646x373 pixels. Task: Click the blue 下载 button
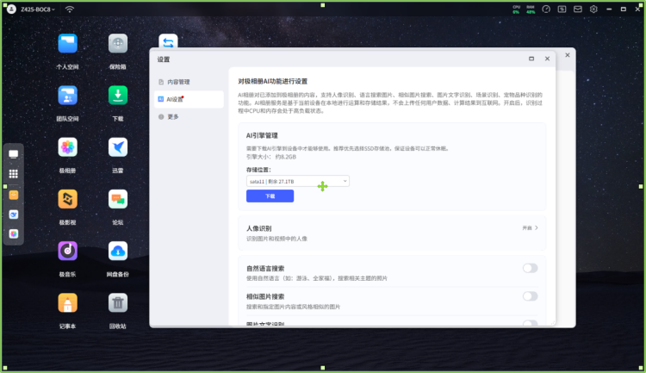270,196
